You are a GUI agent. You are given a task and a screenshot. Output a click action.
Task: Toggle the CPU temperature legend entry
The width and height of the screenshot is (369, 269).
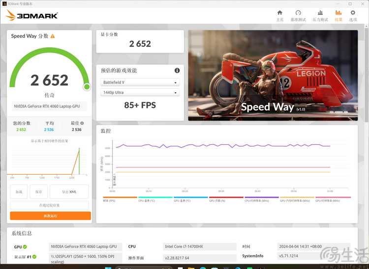tap(155, 199)
